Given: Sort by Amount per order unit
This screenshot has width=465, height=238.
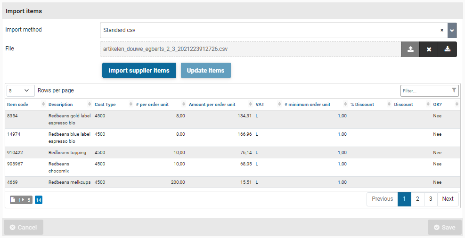Looking at the screenshot, I should (212, 105).
